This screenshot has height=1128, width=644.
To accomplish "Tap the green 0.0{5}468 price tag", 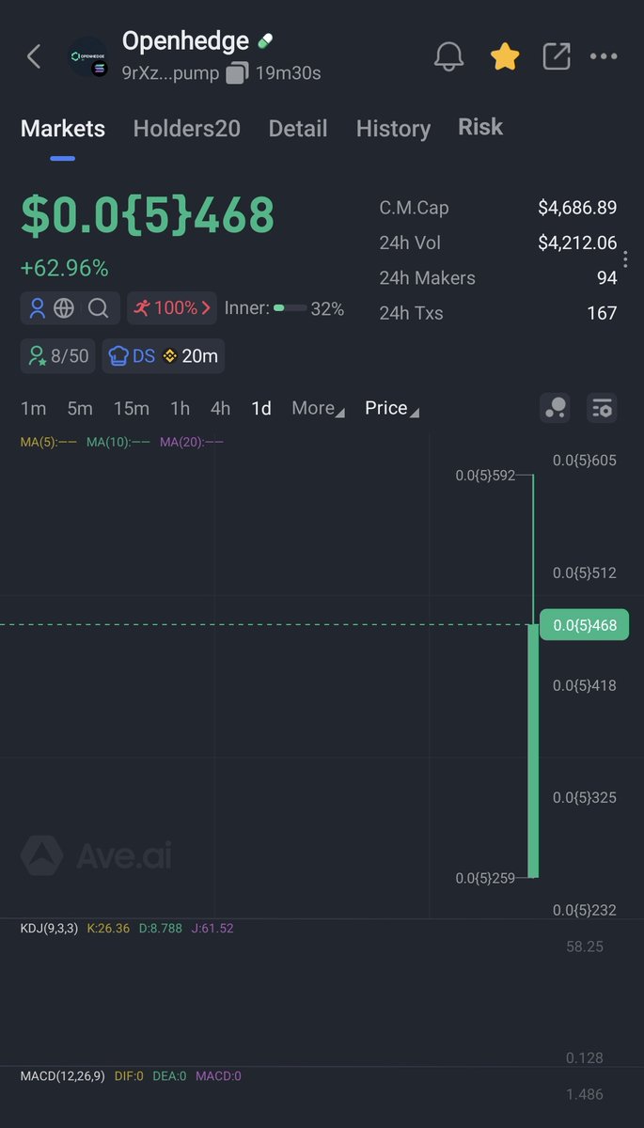I will (x=585, y=625).
